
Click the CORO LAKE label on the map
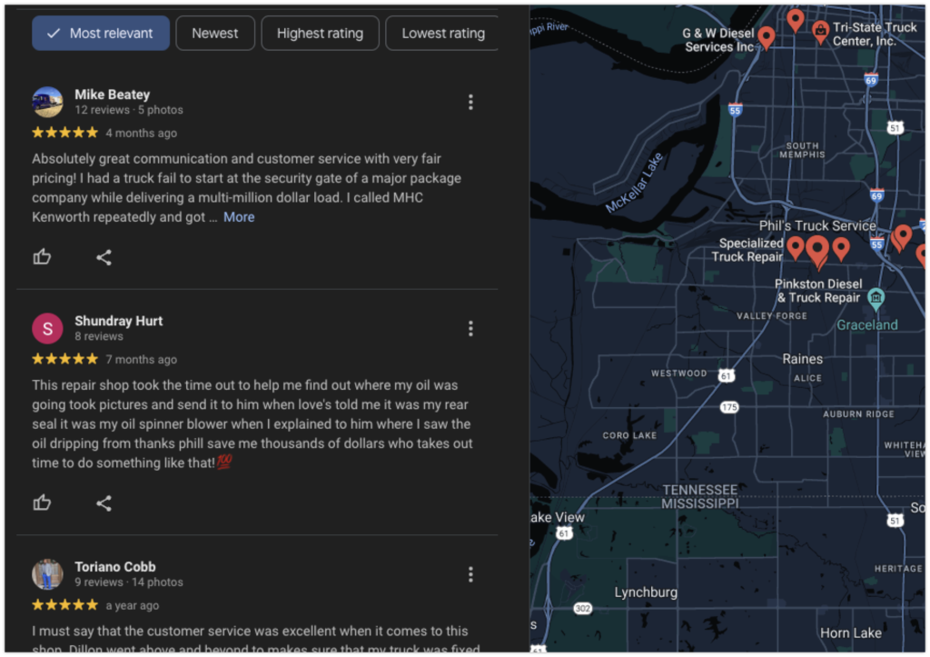click(x=630, y=435)
